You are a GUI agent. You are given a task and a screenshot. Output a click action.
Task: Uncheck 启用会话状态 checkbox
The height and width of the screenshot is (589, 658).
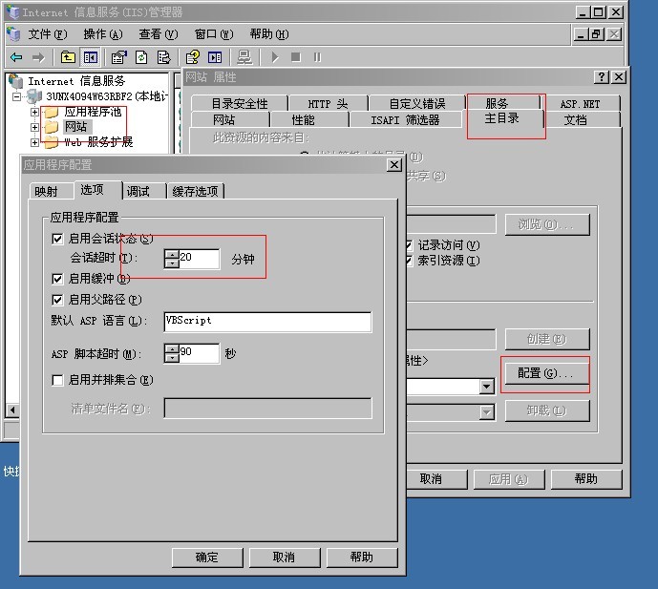58,239
